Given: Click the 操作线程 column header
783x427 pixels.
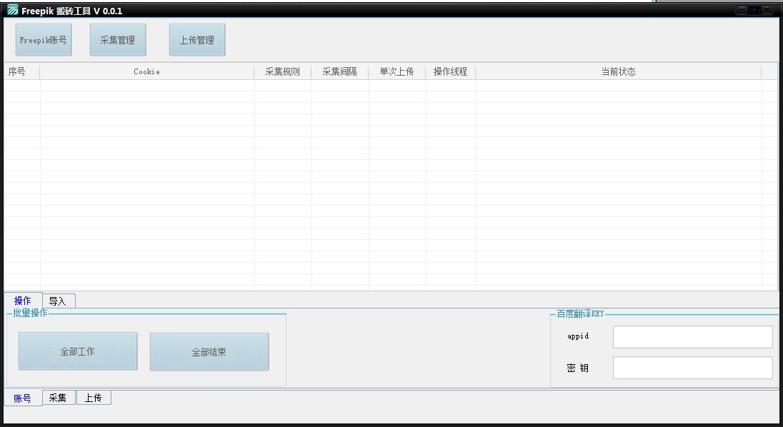Looking at the screenshot, I should coord(450,71).
